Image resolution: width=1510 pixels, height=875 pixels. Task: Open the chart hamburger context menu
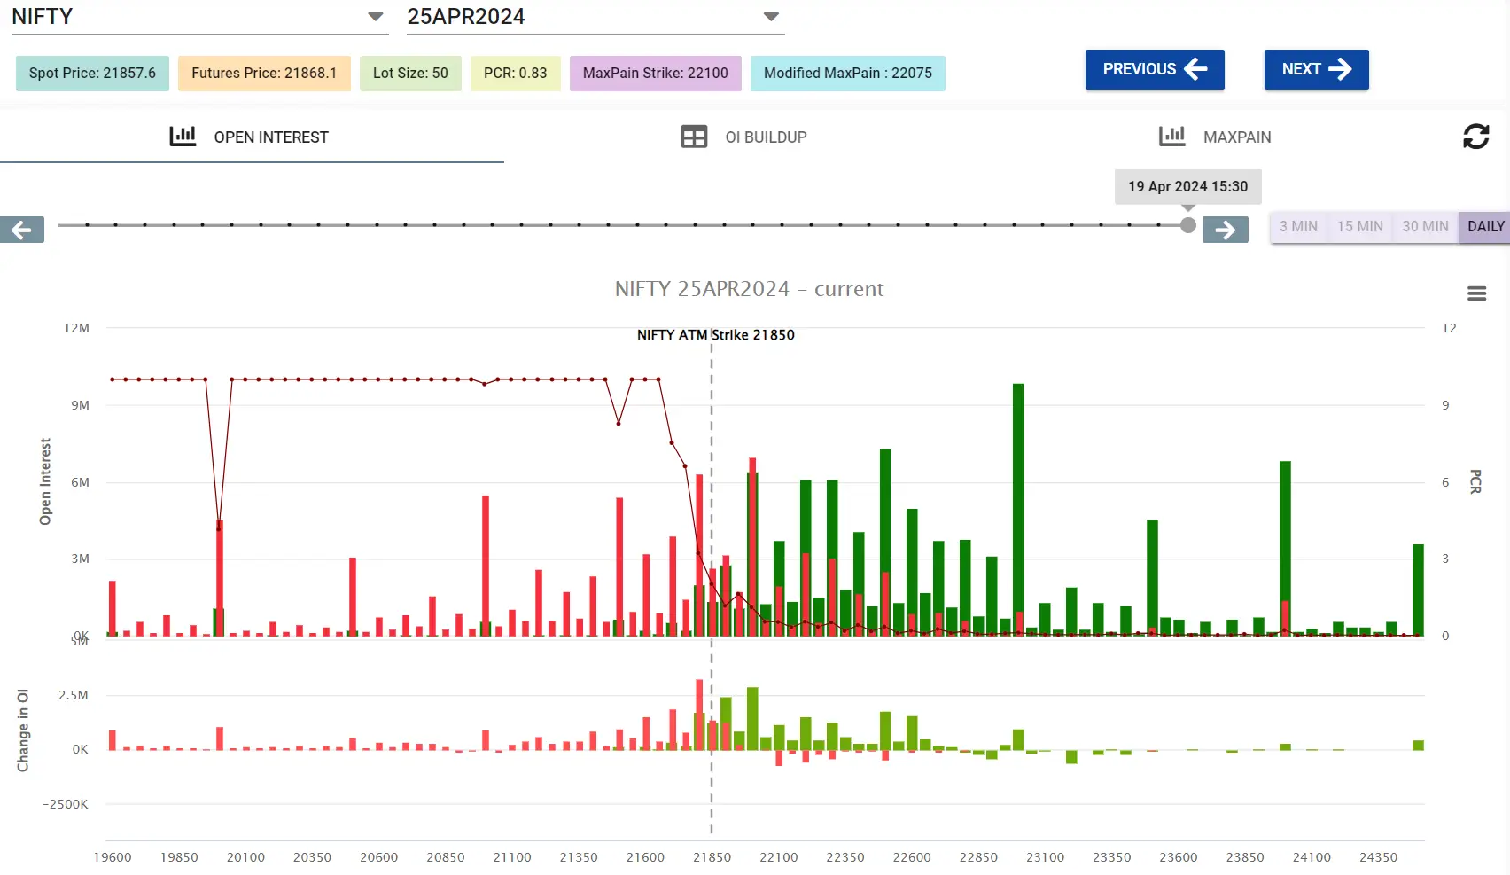(x=1476, y=293)
